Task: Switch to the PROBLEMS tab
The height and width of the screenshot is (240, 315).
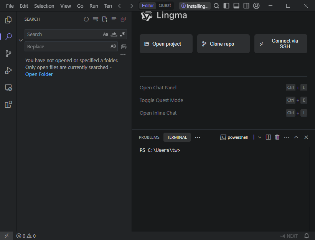Action: pos(149,137)
